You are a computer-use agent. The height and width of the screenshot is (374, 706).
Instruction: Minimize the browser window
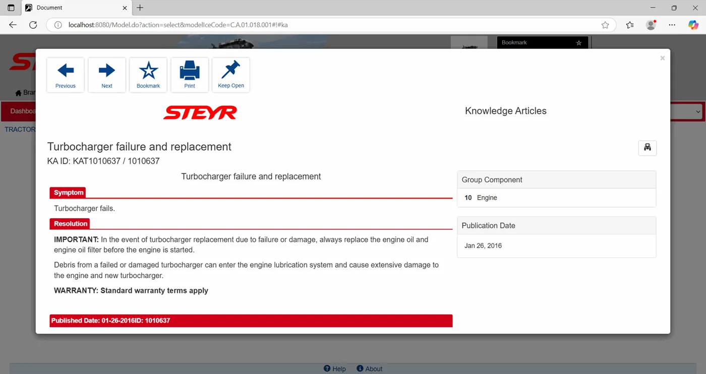point(654,8)
